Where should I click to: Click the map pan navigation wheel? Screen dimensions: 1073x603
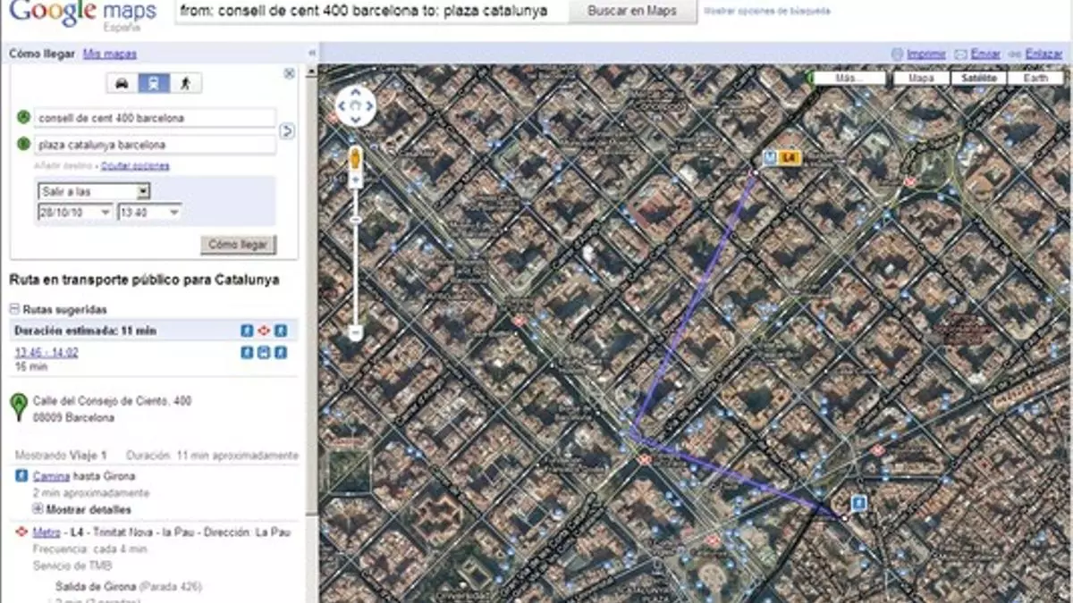(356, 106)
